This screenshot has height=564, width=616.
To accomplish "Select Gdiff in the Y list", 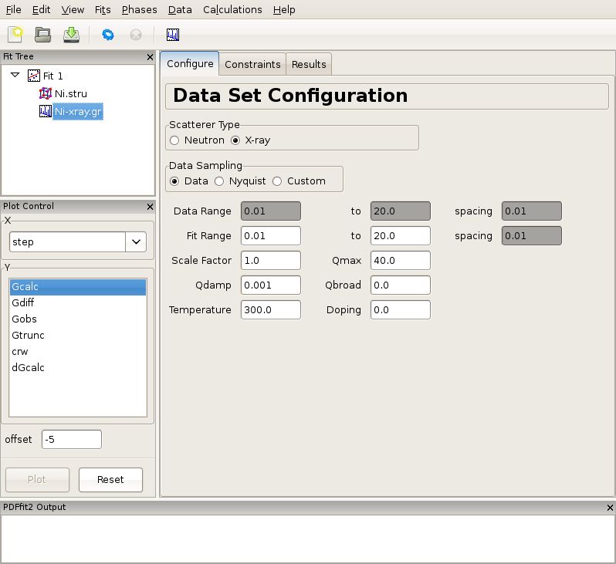I will point(78,302).
